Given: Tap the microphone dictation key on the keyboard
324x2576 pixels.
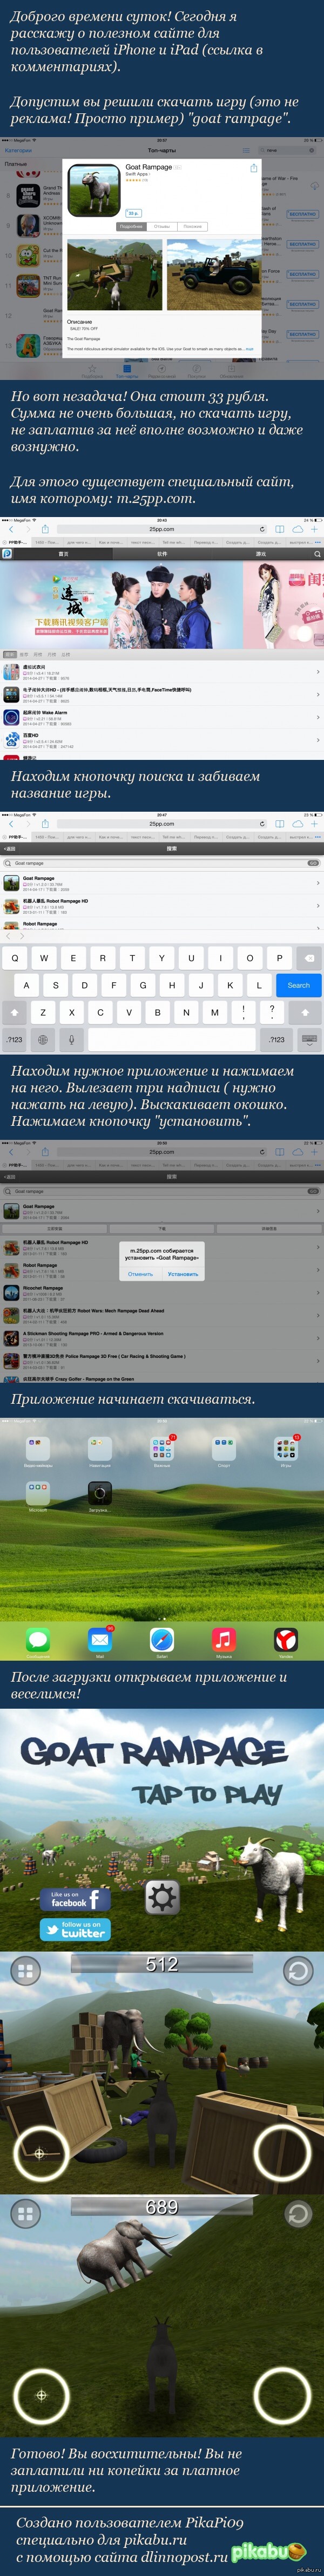Looking at the screenshot, I should tap(72, 1039).
